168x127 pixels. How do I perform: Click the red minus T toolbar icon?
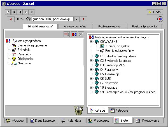(67, 34)
